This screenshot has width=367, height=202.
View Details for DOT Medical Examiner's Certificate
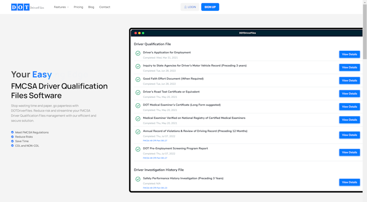[x=349, y=107]
